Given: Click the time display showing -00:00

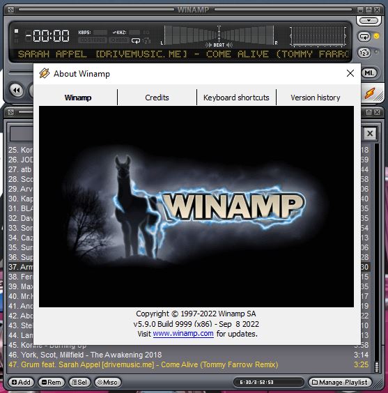Looking at the screenshot, I should click(47, 36).
